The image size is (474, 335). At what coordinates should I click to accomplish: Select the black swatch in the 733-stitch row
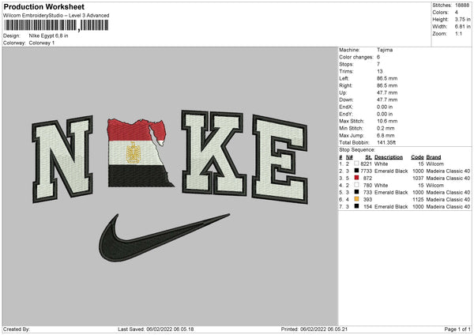click(356, 192)
